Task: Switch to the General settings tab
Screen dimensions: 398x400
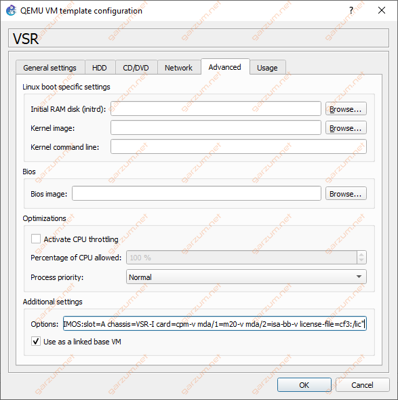Action: [50, 68]
